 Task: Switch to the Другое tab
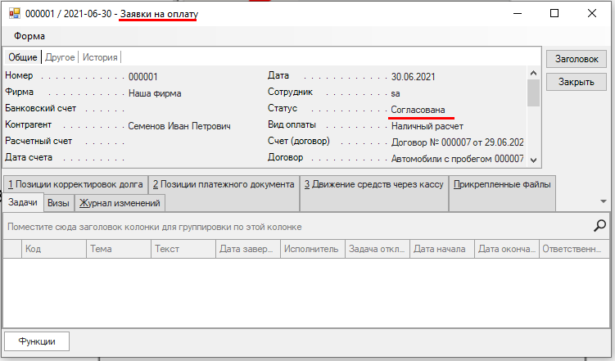(60, 57)
